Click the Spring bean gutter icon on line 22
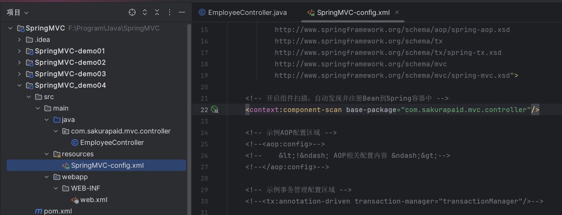The height and width of the screenshot is (215, 562). pos(215,110)
